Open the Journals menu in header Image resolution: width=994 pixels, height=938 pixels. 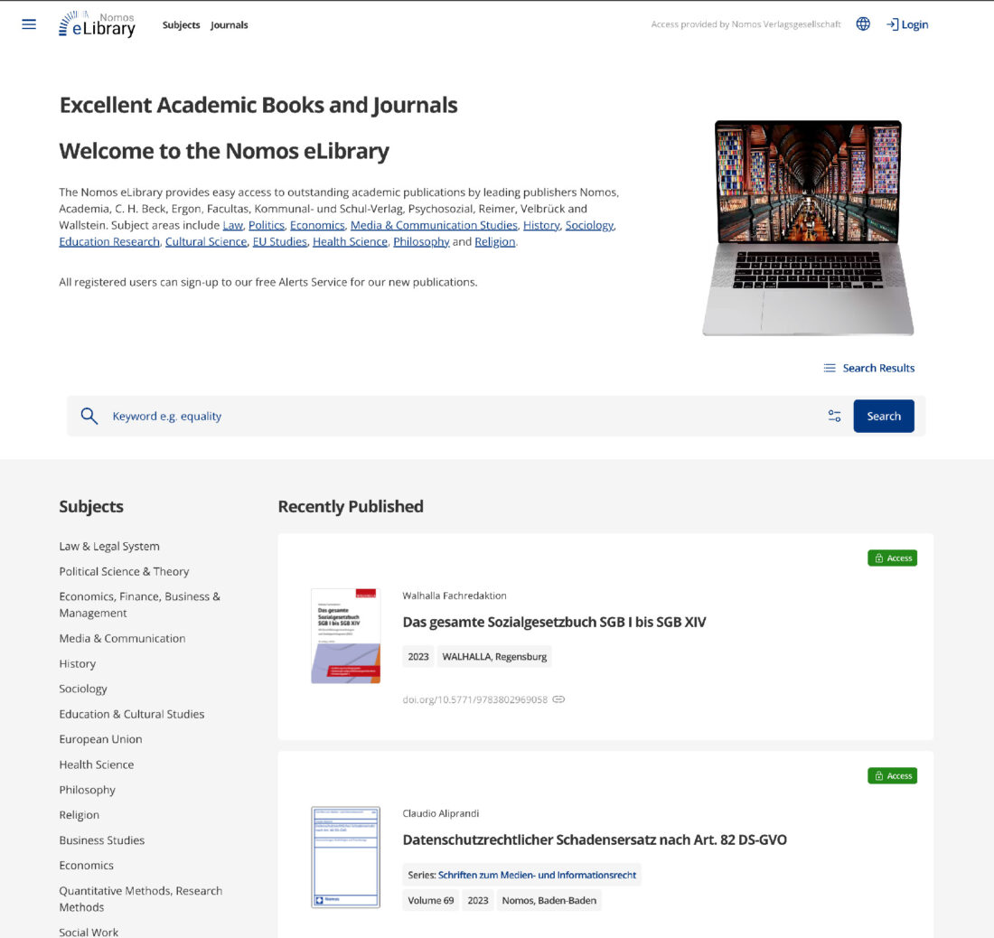229,24
